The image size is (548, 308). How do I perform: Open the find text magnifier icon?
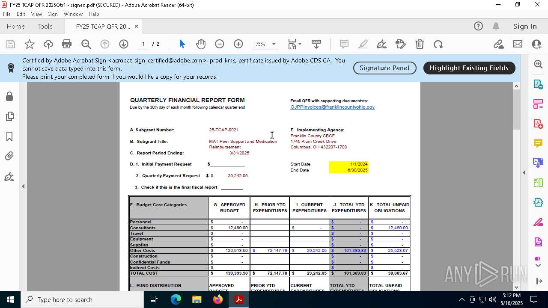[86, 44]
